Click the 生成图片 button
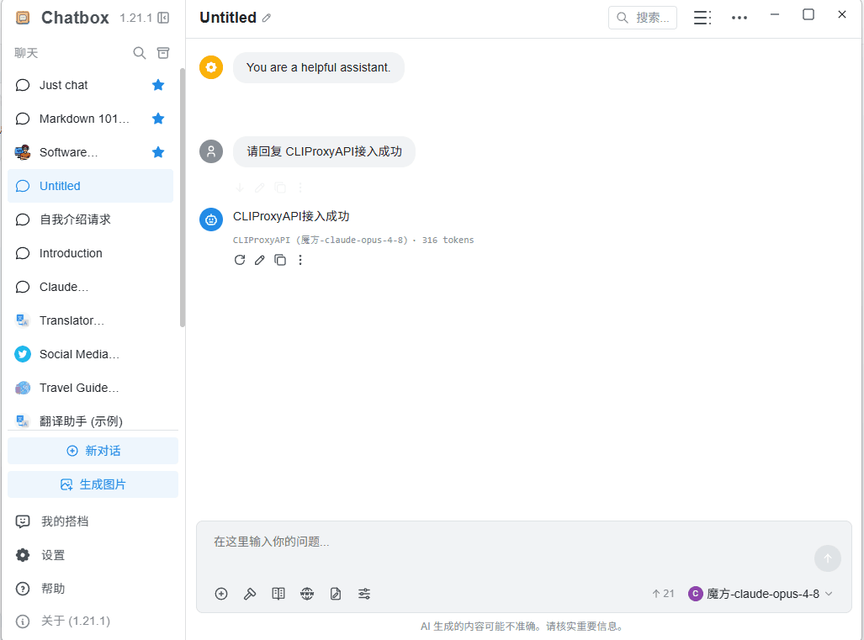 93,484
